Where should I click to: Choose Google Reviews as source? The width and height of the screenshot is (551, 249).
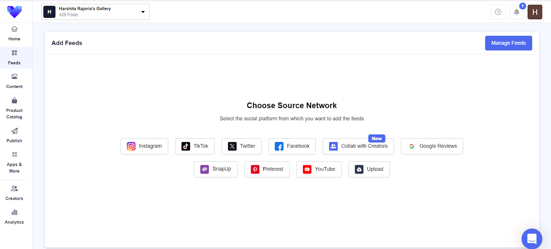[x=432, y=146]
